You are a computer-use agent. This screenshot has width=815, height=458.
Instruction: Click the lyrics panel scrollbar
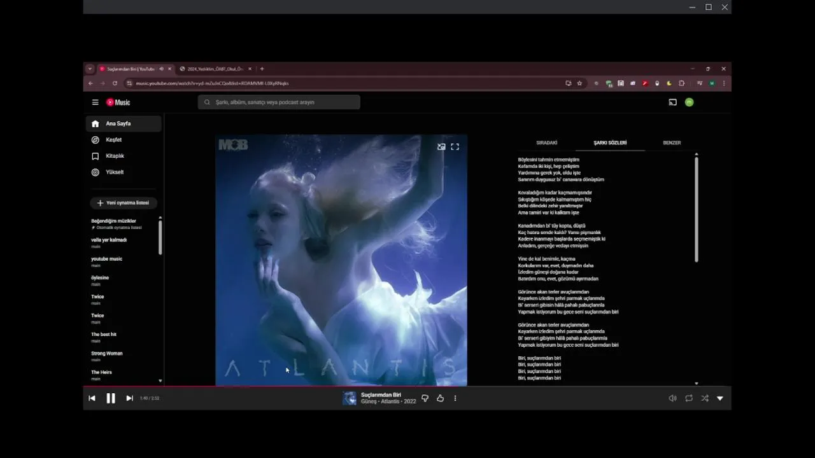pyautogui.click(x=697, y=209)
